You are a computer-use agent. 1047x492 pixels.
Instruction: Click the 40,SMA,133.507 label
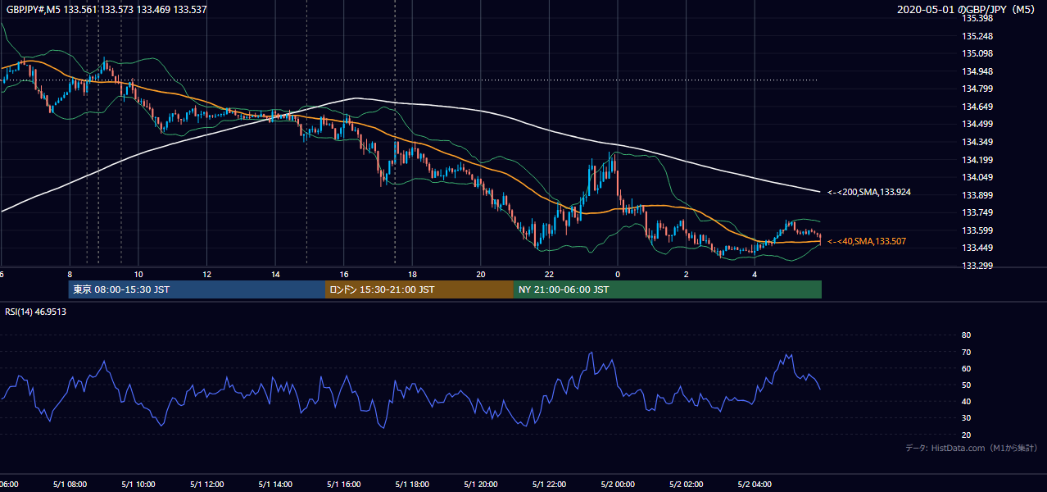pyautogui.click(x=867, y=241)
